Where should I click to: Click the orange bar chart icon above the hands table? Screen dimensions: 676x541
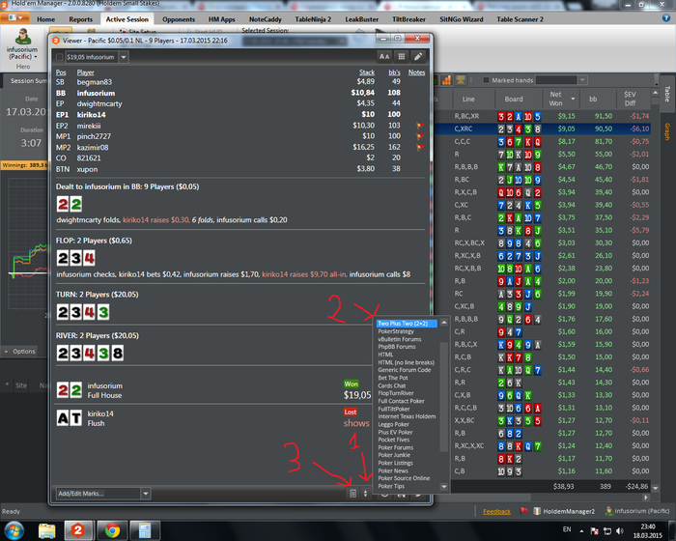pyautogui.click(x=446, y=80)
